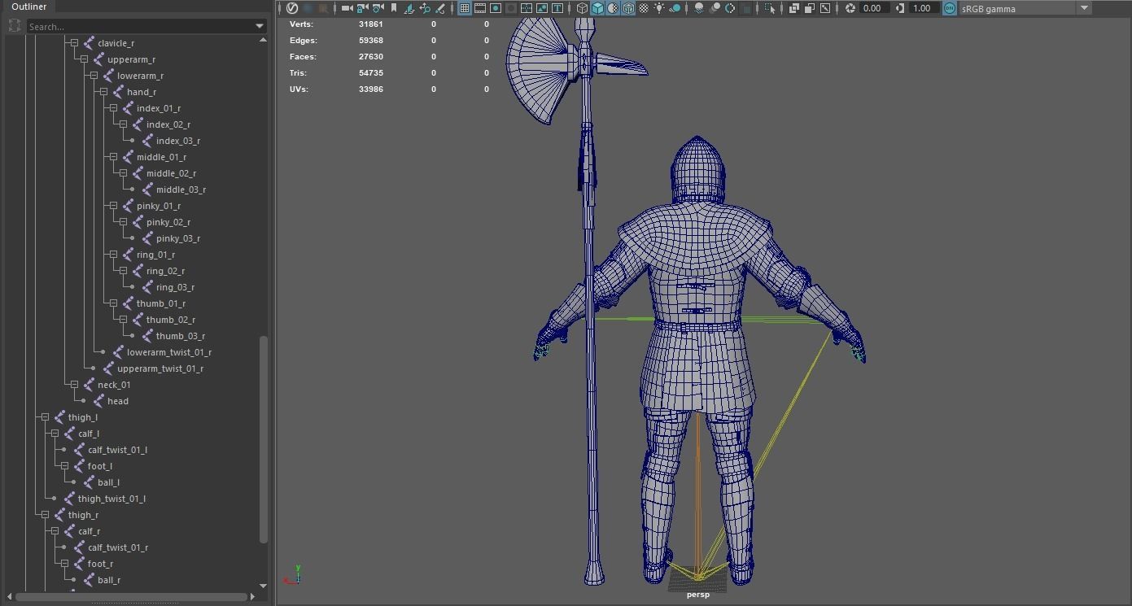Viewport: 1132px width, 606px height.
Task: Click the 2D Pan/Zoom icon
Action: tap(424, 8)
